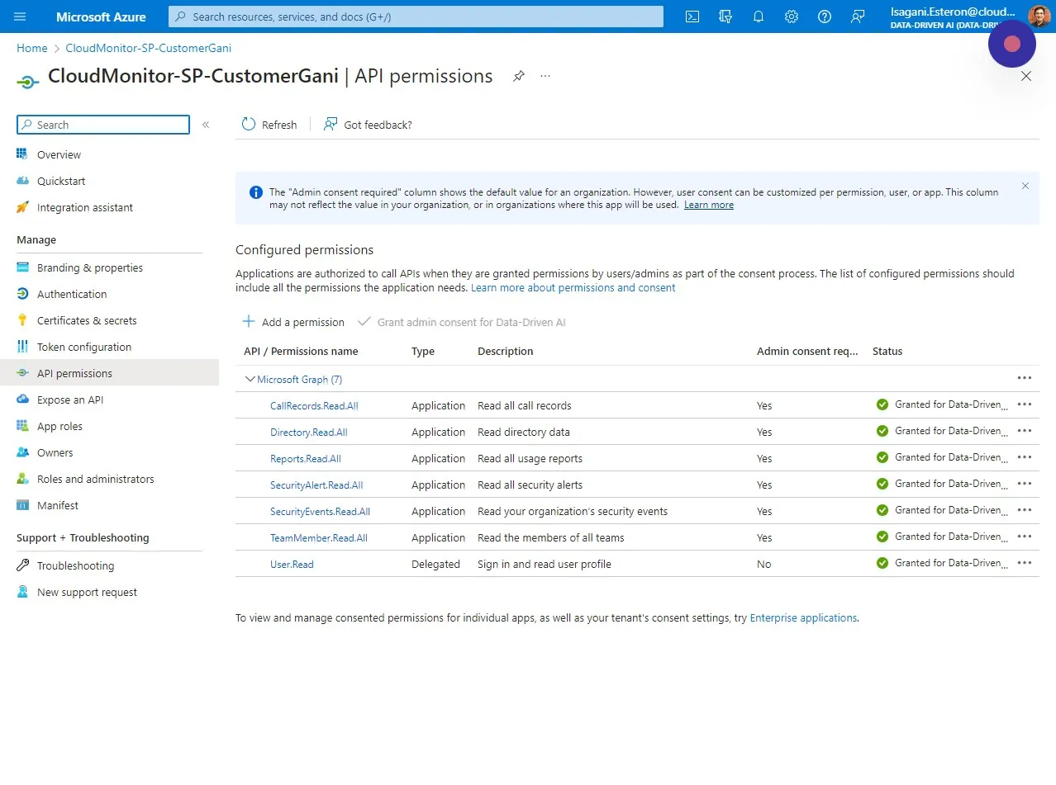Viewport: 1056px width, 785px height.
Task: Collapse the left navigation menu chevrons
Action: point(206,125)
